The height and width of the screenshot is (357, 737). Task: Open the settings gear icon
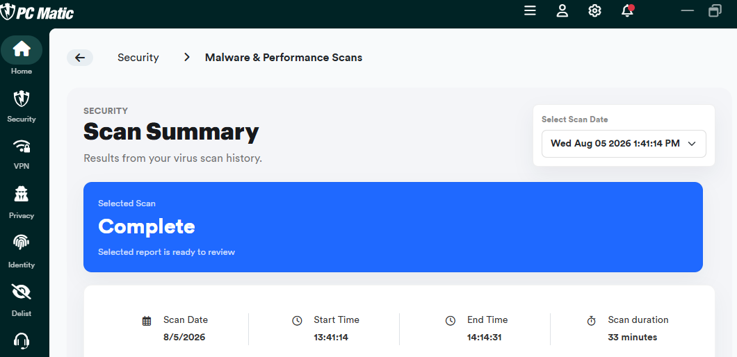[595, 11]
